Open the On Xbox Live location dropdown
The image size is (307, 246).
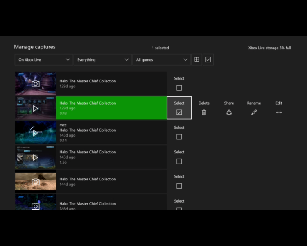point(44,60)
